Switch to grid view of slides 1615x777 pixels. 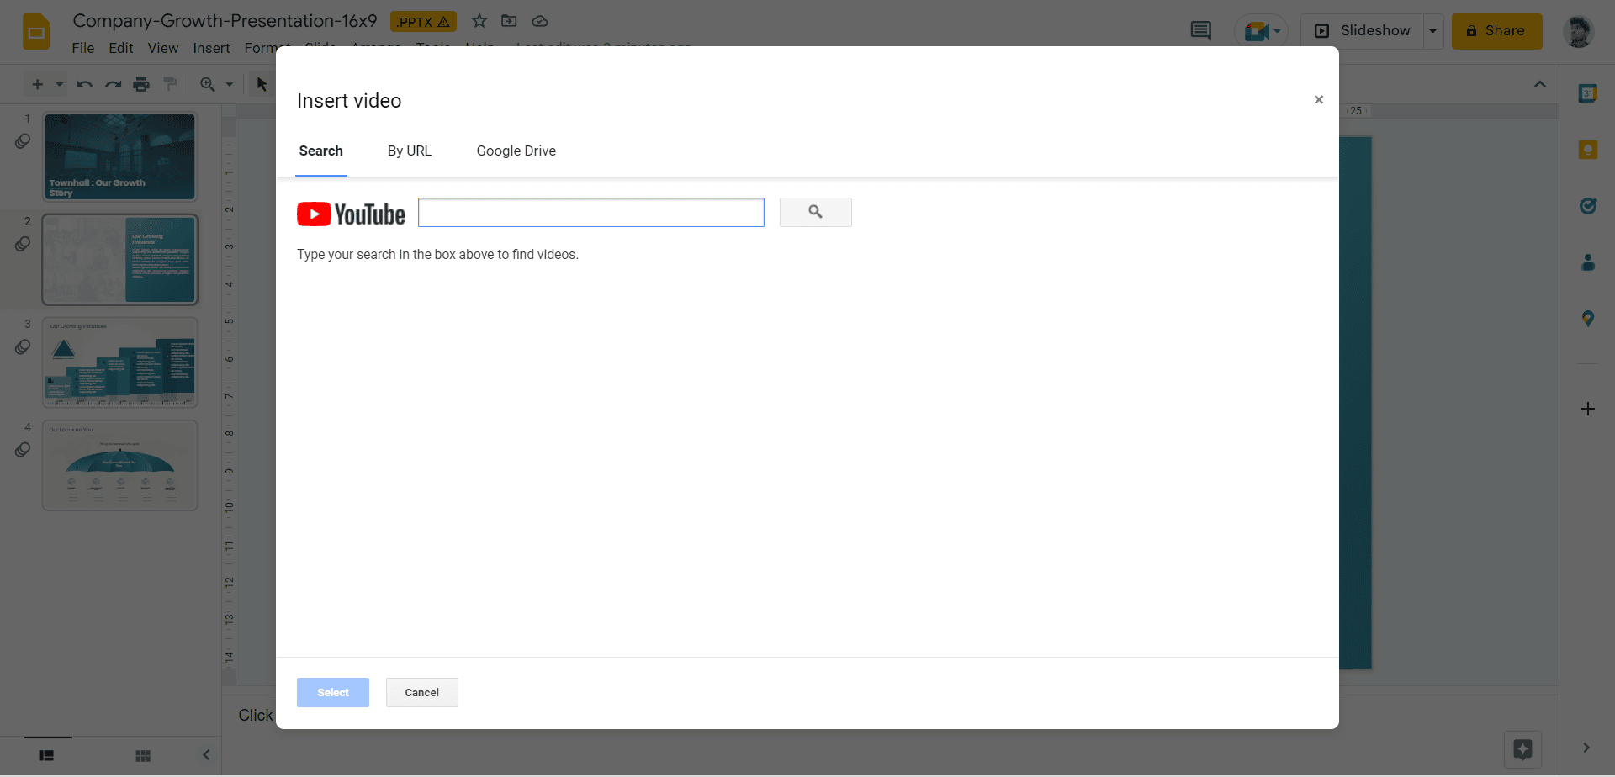(x=143, y=755)
